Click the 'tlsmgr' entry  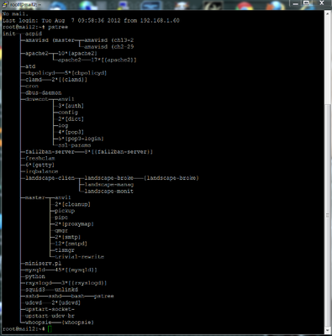point(65,250)
